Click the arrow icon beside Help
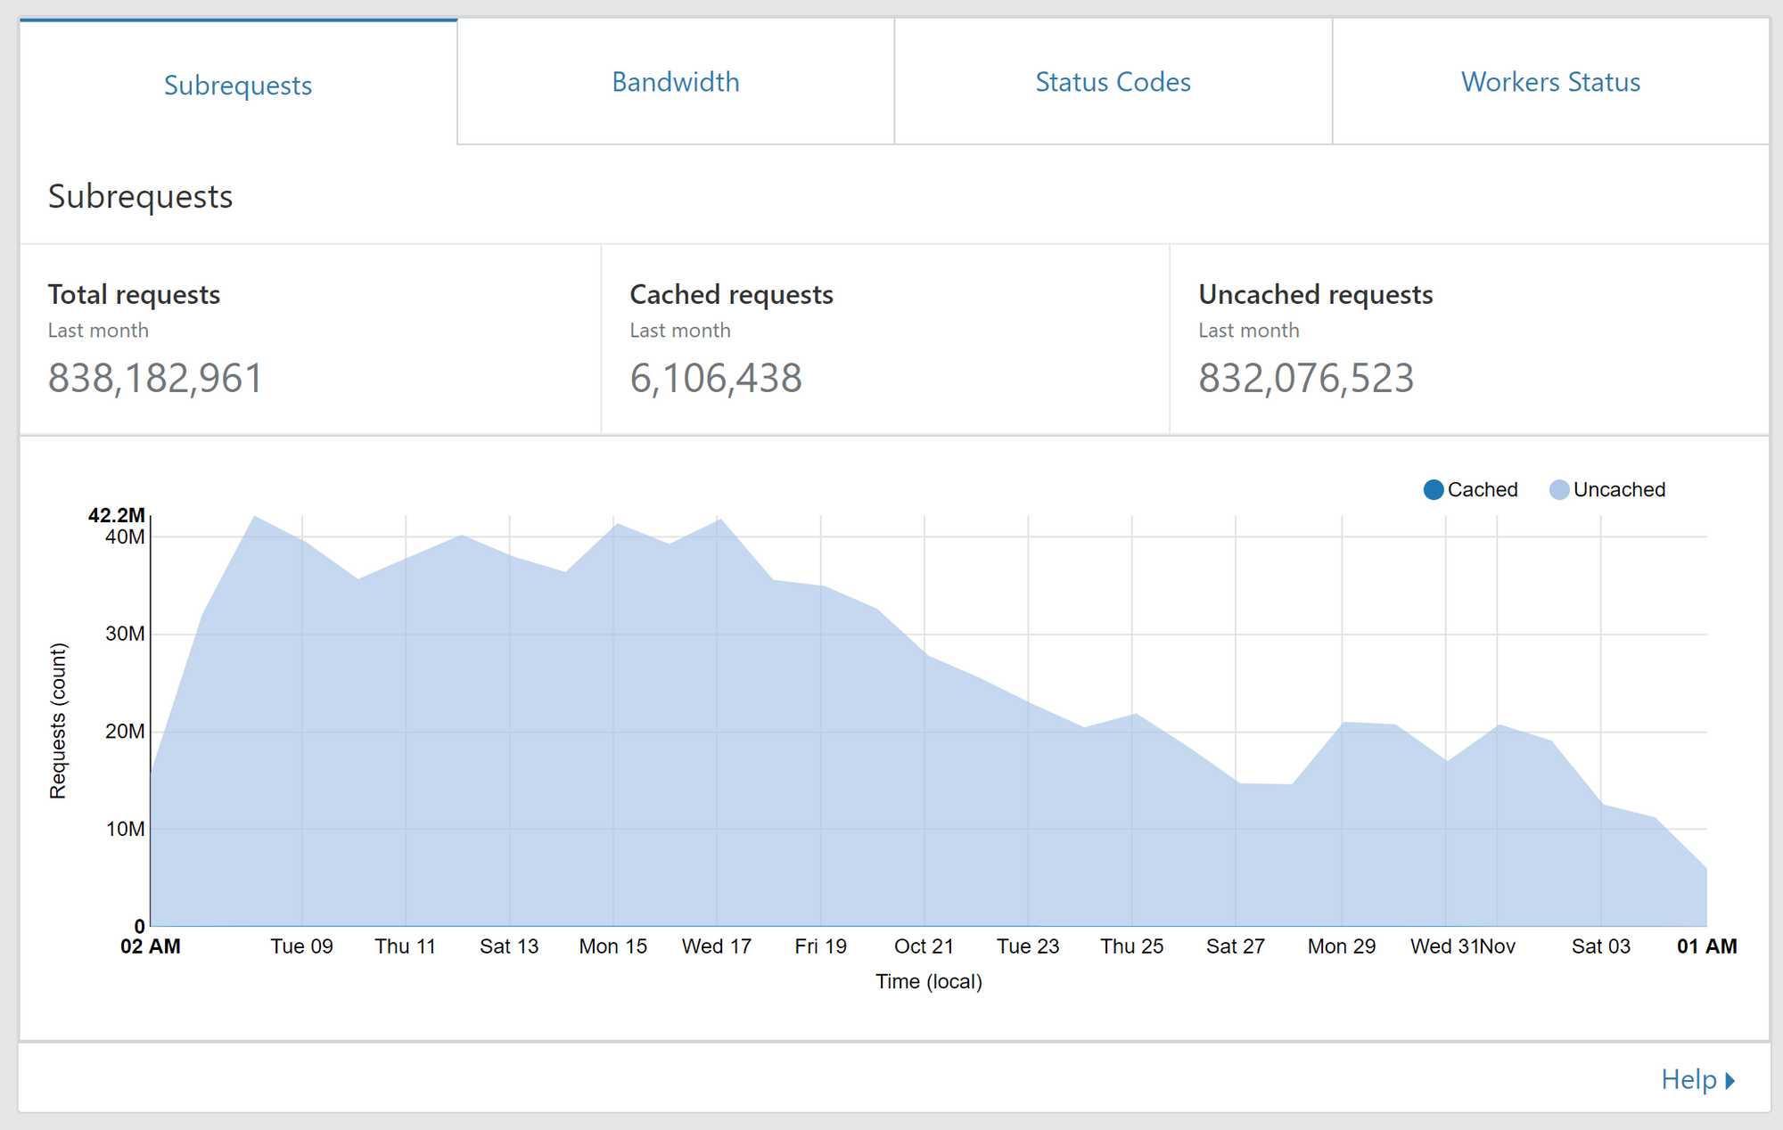This screenshot has height=1130, width=1783. (x=1730, y=1080)
